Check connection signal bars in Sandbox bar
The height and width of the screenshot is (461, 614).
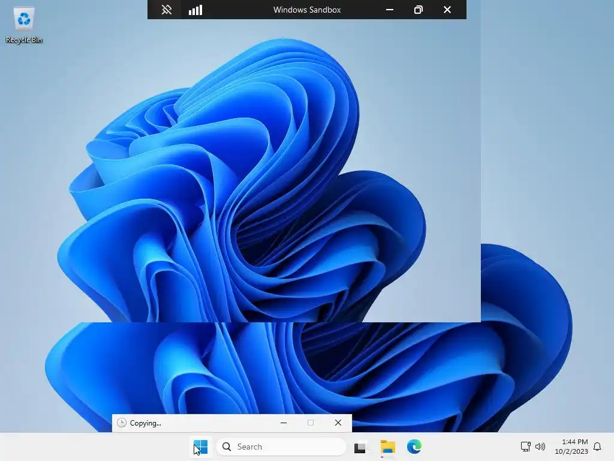coord(195,10)
